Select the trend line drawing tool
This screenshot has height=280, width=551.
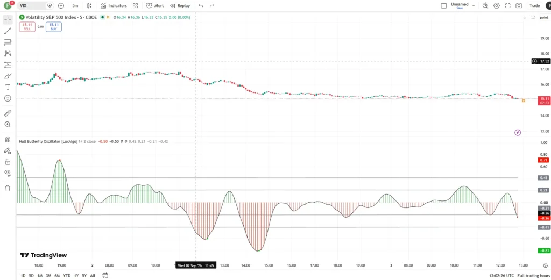(8, 31)
